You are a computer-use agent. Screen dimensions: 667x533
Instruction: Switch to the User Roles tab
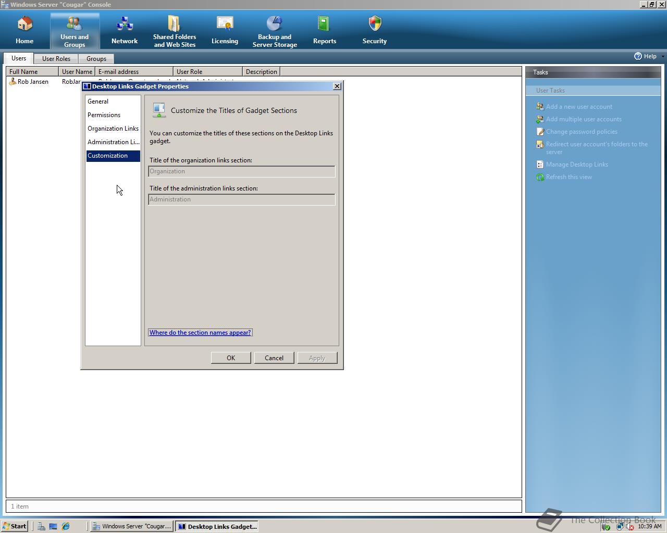tap(56, 59)
